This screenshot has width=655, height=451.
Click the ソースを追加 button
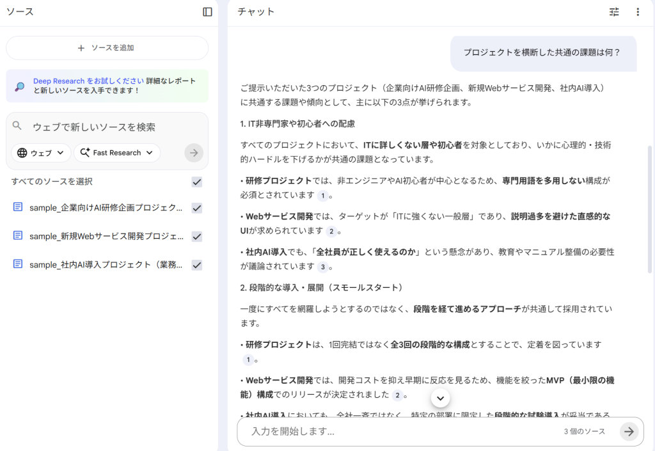[107, 48]
